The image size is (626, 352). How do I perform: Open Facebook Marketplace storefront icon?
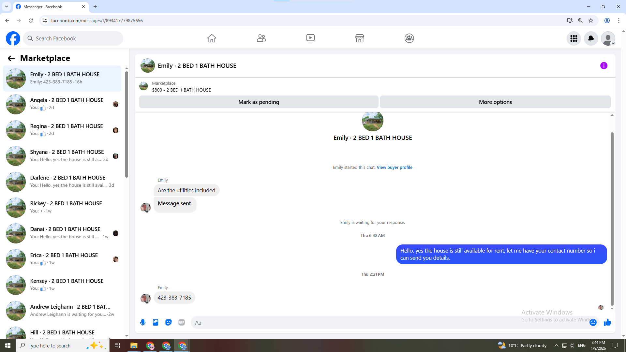point(360,38)
